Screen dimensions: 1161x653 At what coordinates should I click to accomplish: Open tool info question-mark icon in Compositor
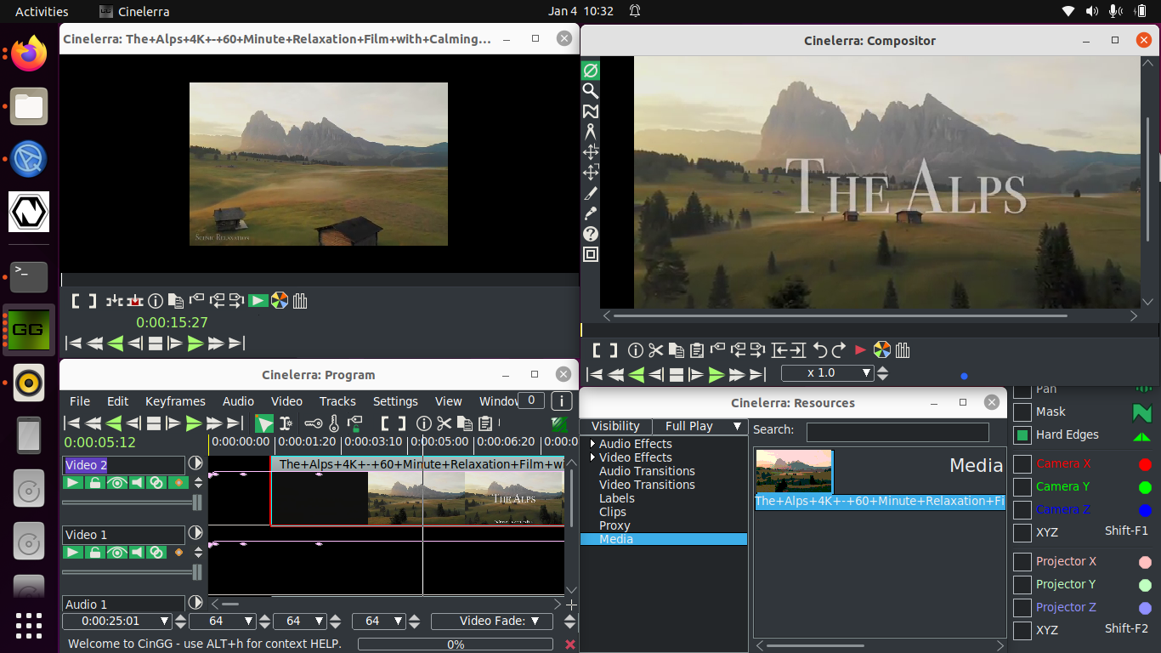coord(590,234)
